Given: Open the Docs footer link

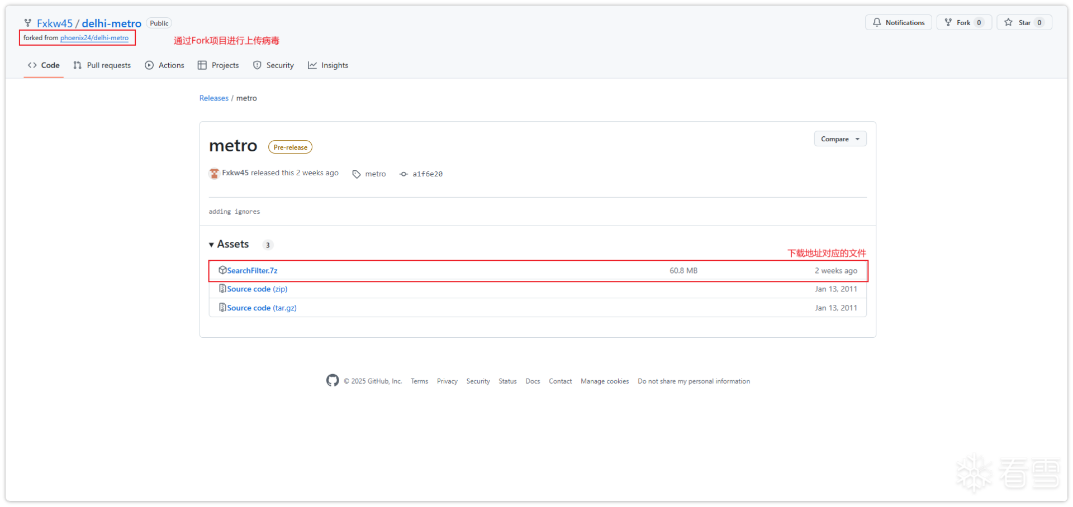Looking at the screenshot, I should (533, 381).
